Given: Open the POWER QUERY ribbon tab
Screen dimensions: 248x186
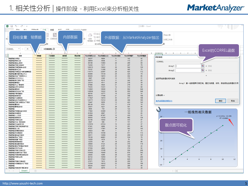Looking at the screenshot, I should click(80, 30).
